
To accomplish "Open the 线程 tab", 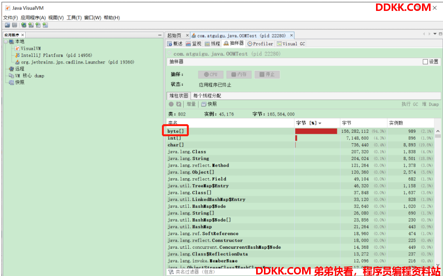I will 212,44.
